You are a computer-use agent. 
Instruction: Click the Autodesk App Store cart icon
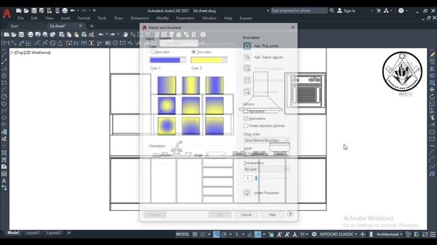[x=378, y=11]
